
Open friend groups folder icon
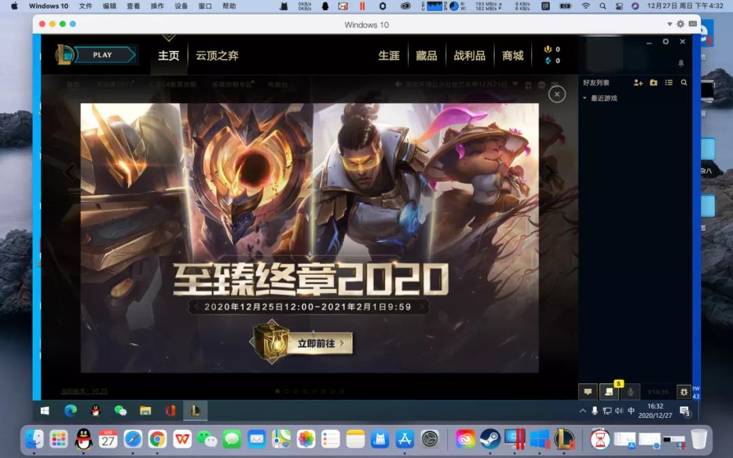(654, 83)
